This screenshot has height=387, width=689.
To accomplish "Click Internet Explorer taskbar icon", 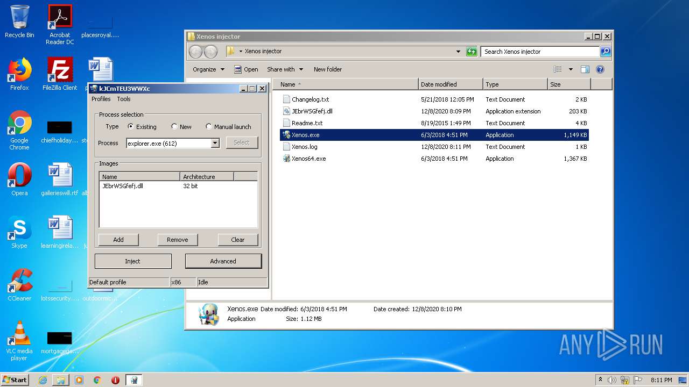I will [43, 380].
